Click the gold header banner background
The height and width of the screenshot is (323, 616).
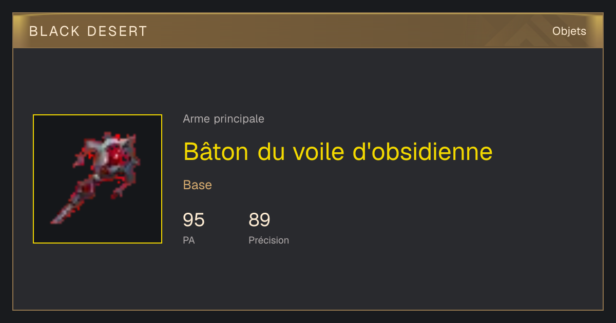pyautogui.click(x=308, y=31)
